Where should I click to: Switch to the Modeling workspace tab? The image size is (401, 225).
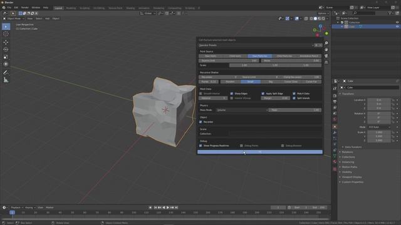click(71, 8)
